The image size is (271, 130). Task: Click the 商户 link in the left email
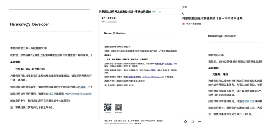tap(89, 75)
